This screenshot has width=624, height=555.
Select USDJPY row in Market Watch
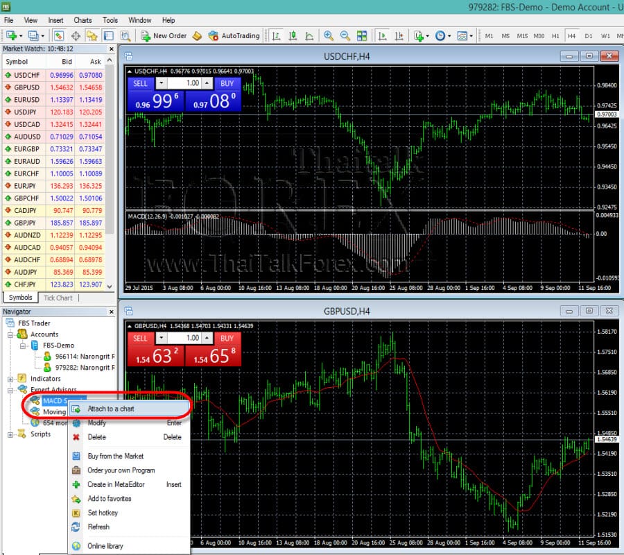(53, 112)
